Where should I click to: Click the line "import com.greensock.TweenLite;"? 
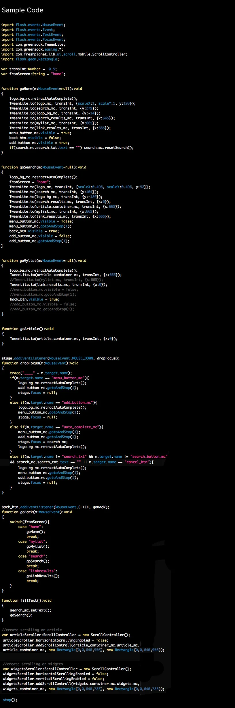pos(33,45)
